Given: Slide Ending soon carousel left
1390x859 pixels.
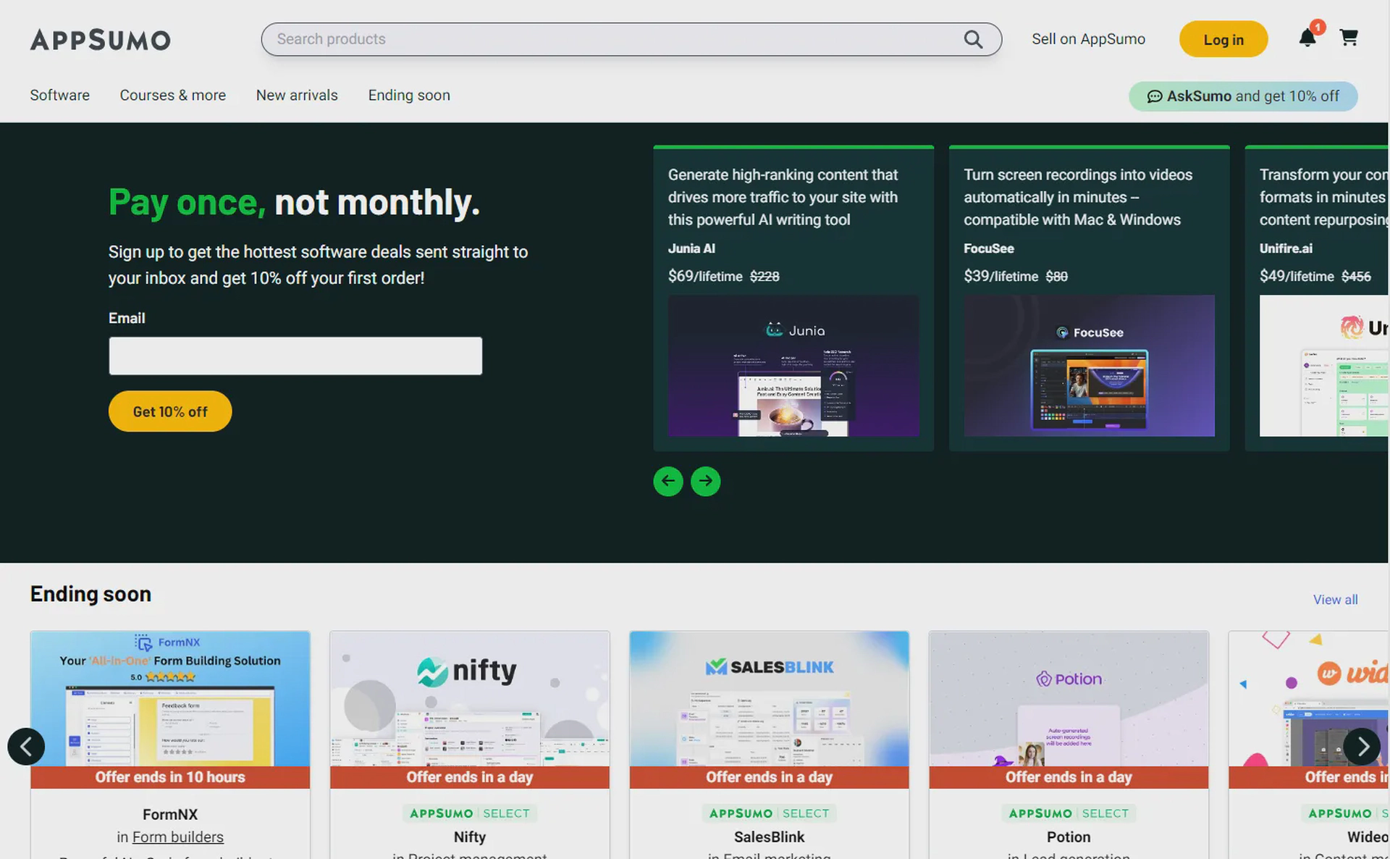Looking at the screenshot, I should coord(26,746).
